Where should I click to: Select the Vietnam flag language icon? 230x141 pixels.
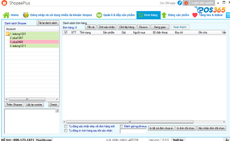186,3
